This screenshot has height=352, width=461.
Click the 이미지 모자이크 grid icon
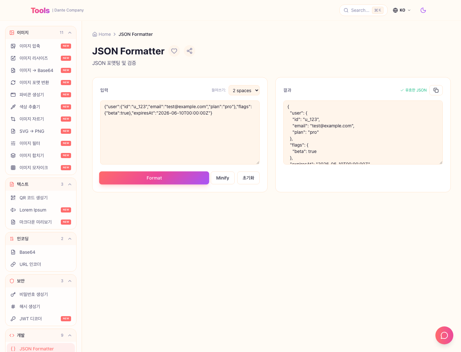coord(13,168)
